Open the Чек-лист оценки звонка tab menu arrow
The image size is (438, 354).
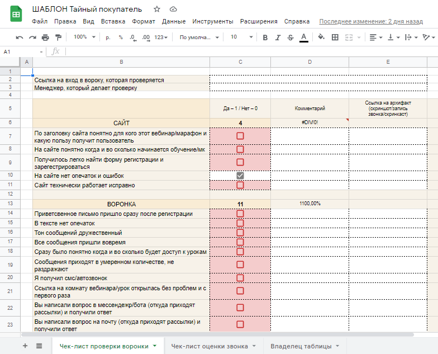(x=254, y=346)
